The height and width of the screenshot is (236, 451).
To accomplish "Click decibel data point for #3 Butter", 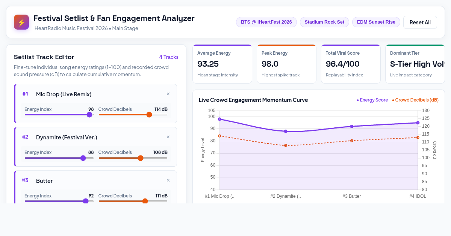I will [352, 141].
